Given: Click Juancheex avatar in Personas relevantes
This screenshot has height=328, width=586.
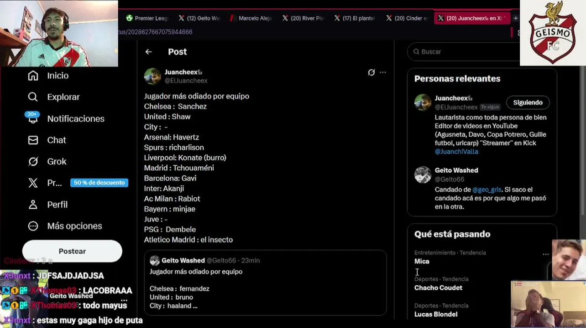Looking at the screenshot, I should coord(423,102).
